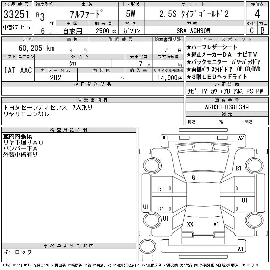The image size is (270, 270).
Task: Select the grade 2.5S タイプゴールド2
Action: pos(194,14)
